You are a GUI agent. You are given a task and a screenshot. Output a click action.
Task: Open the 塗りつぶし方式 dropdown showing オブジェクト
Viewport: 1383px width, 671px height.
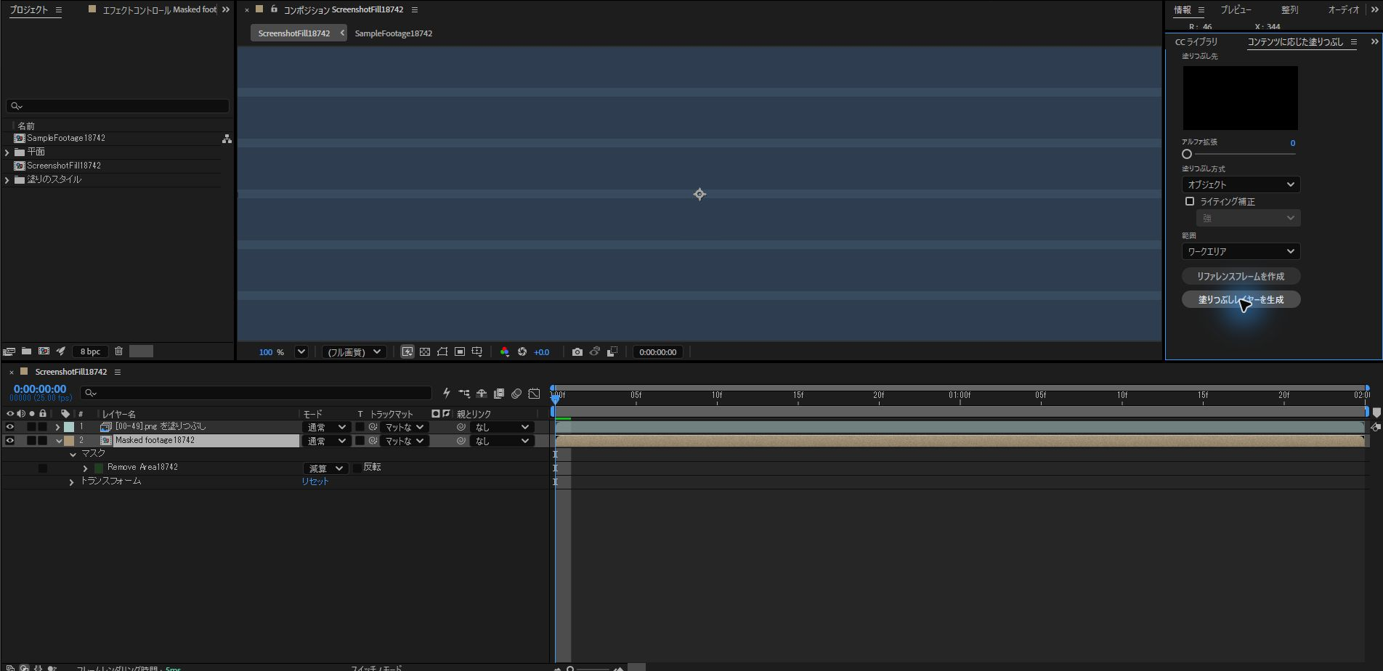pos(1241,184)
